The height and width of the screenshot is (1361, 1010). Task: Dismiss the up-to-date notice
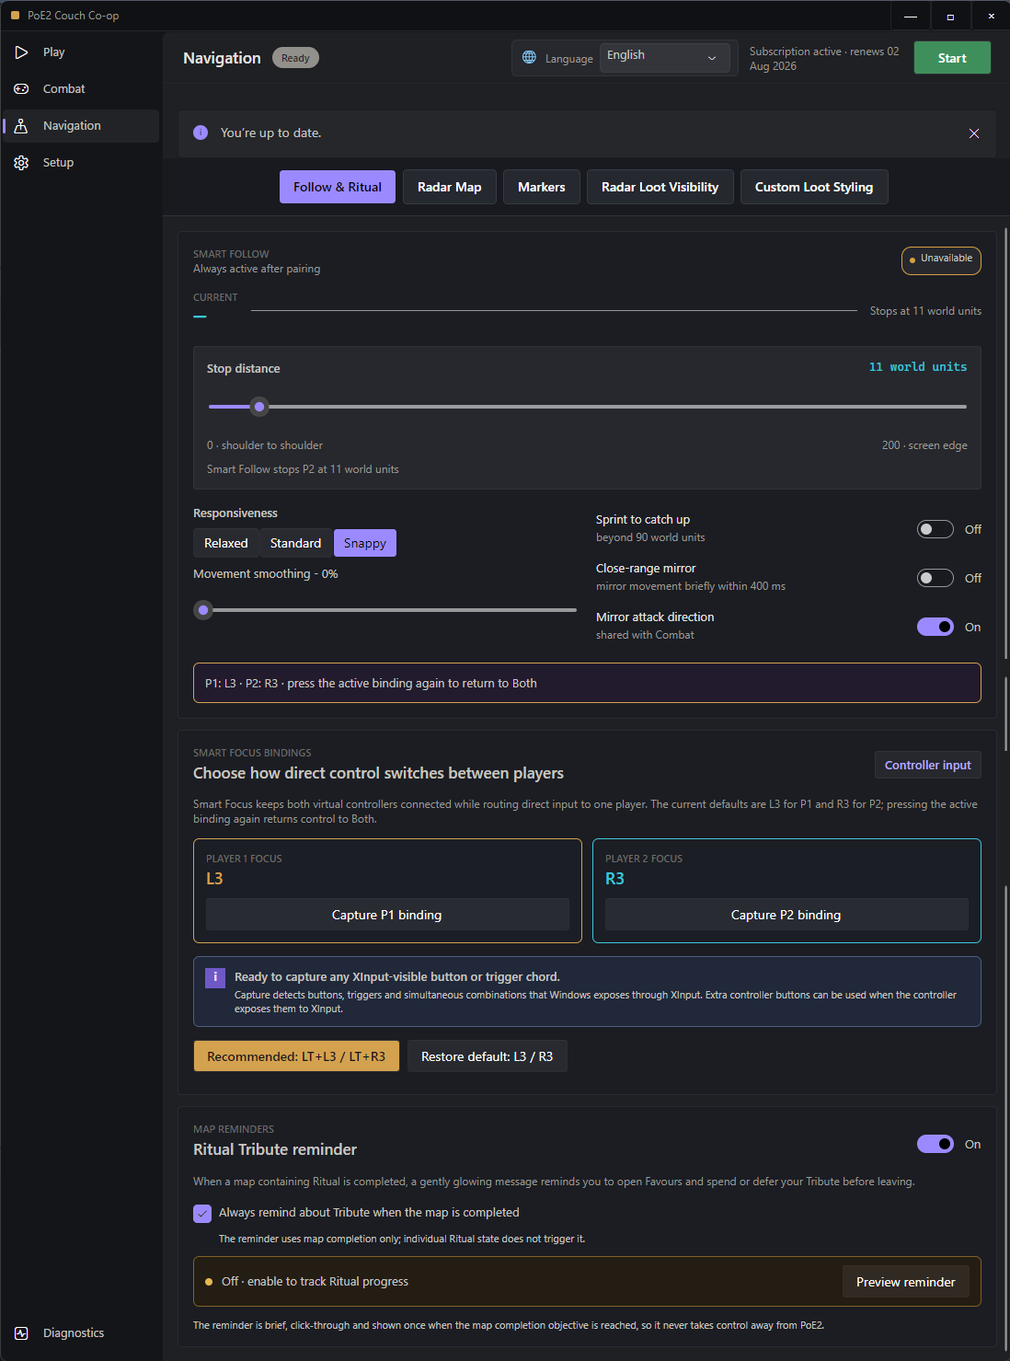[974, 133]
